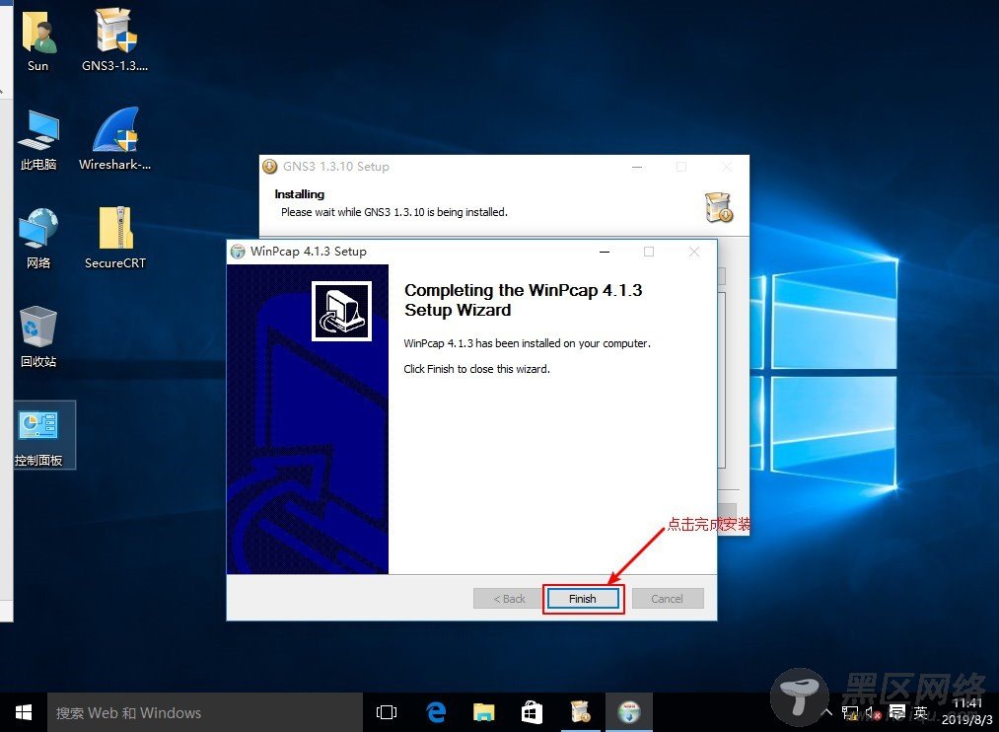999x732 pixels.
Task: Launch Microsoft Edge from the taskbar
Action: (436, 712)
